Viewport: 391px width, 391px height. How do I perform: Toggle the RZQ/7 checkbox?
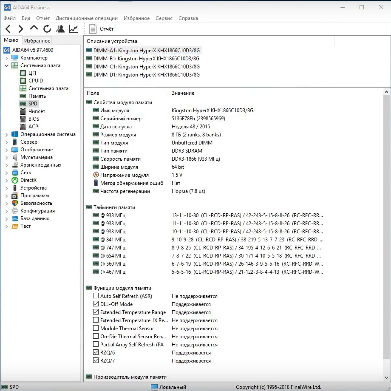click(x=96, y=360)
